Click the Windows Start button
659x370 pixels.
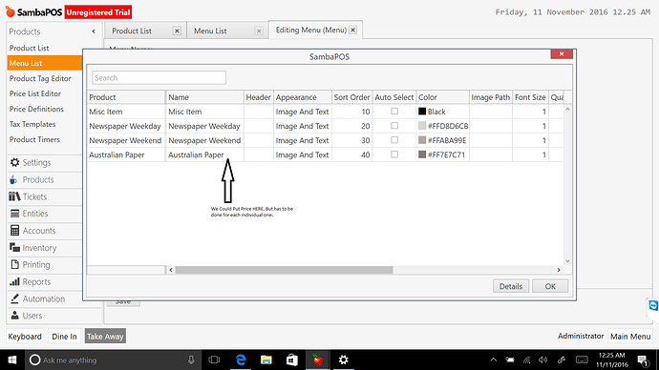click(x=12, y=360)
